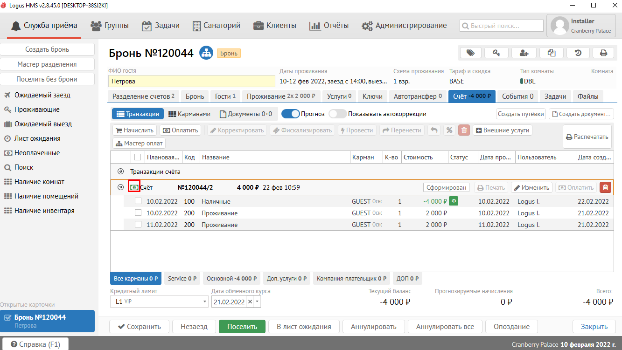Viewport: 622px width, 350px height.
Task: Open the Отчёты menu section
Action: (x=329, y=25)
